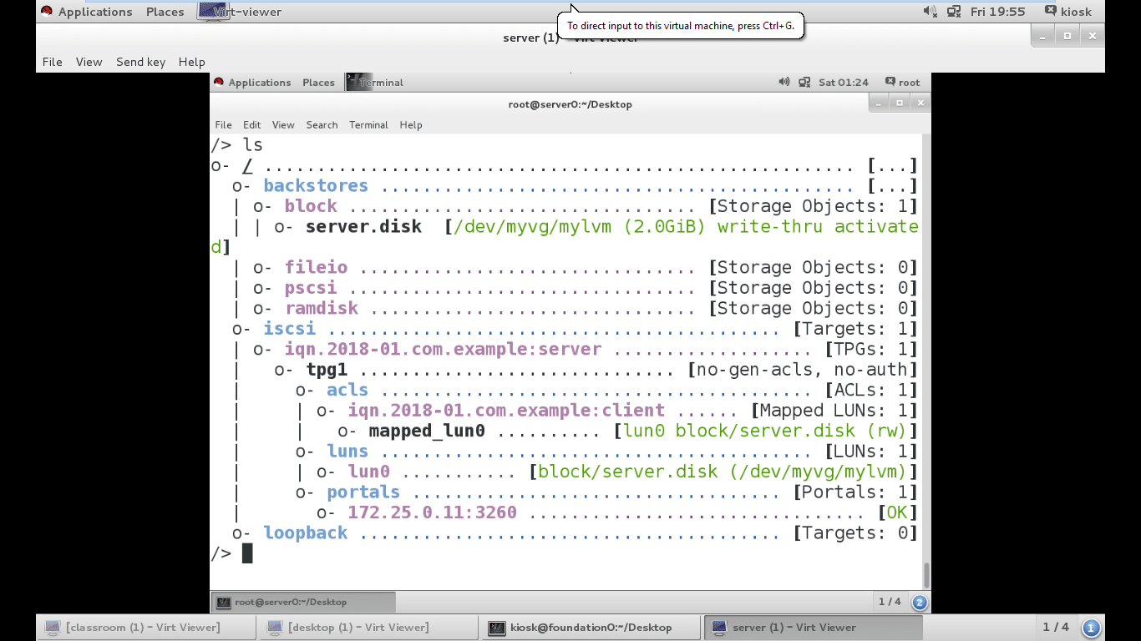Click the host network connection icon
Viewport: 1141px width, 641px height.
click(x=953, y=12)
